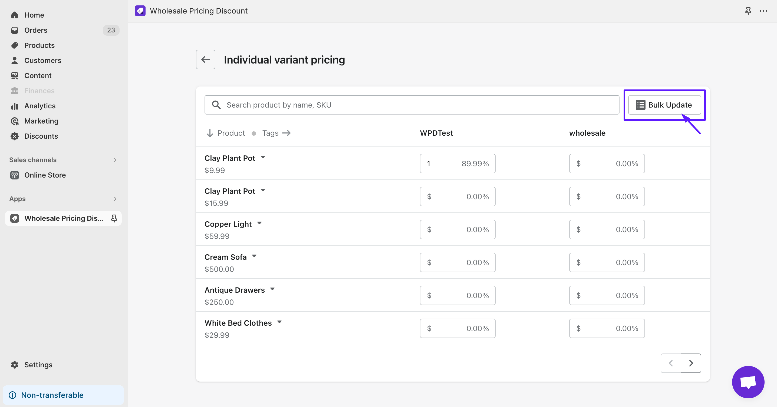Click the product search input field

[x=412, y=105]
